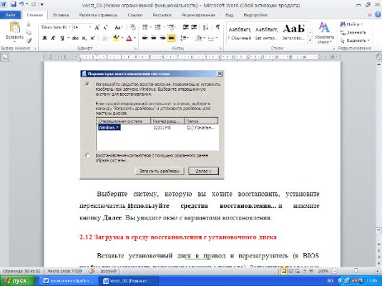
Task: Activate the justify alignment toggle
Action: click(171, 38)
